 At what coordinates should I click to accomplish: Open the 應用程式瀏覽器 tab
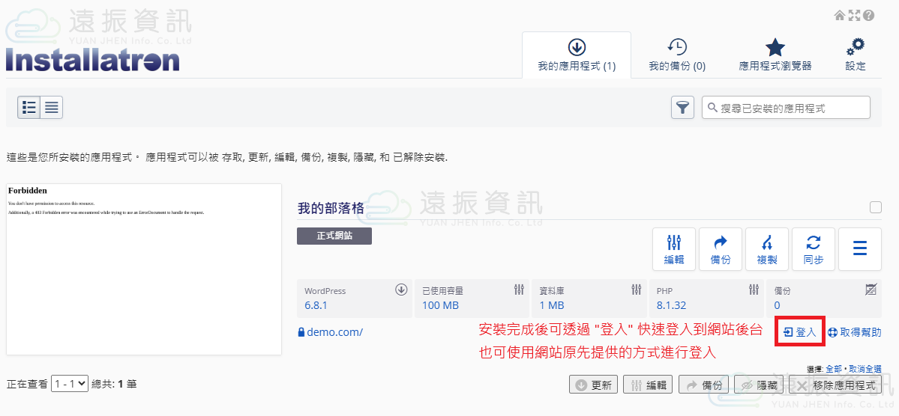point(775,55)
